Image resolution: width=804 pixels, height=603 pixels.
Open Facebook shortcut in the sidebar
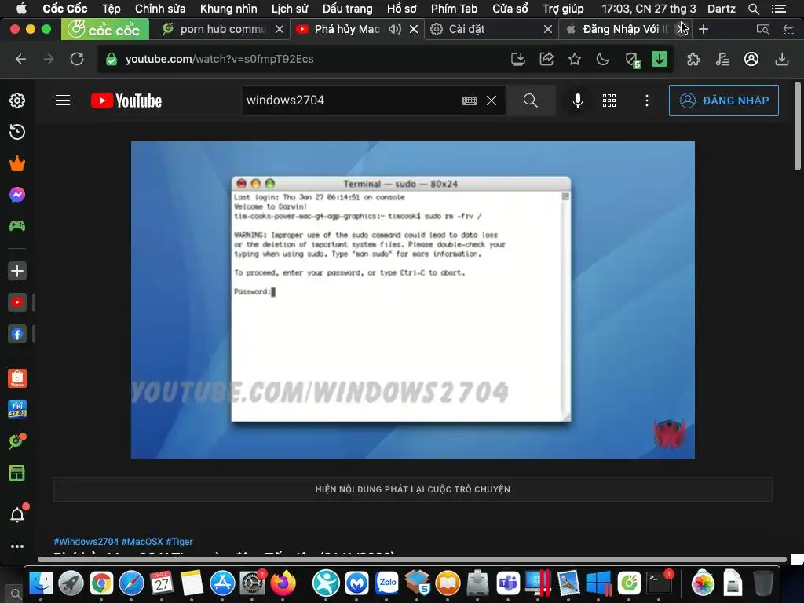pos(17,334)
